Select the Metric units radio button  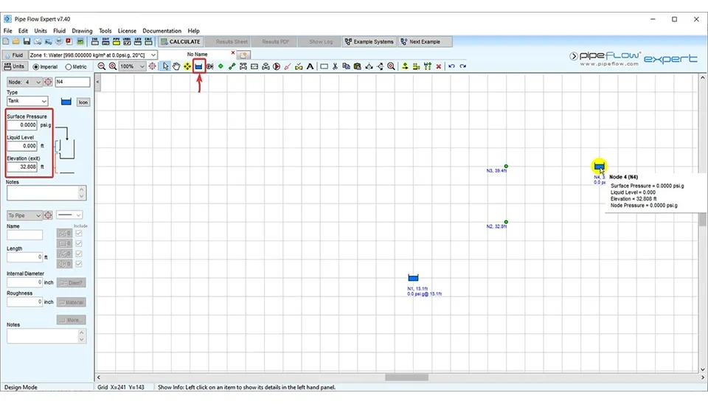(x=69, y=66)
